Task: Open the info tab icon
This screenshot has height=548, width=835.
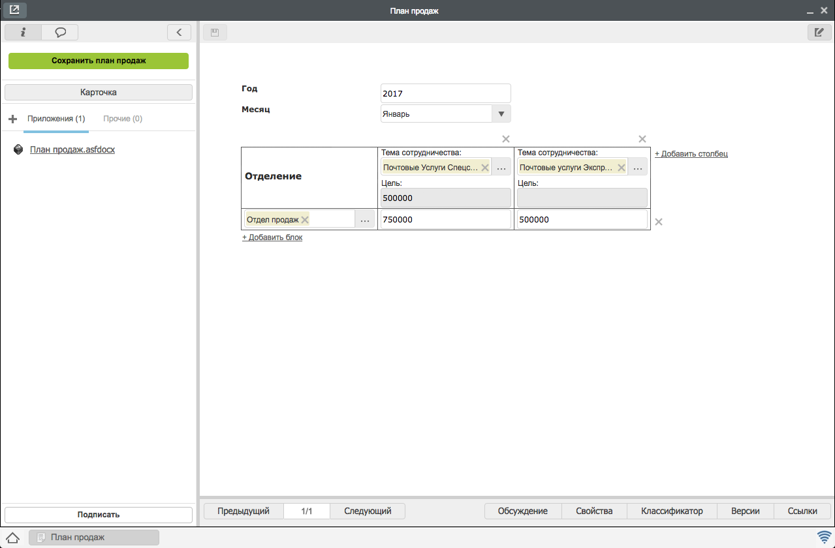Action: tap(23, 32)
